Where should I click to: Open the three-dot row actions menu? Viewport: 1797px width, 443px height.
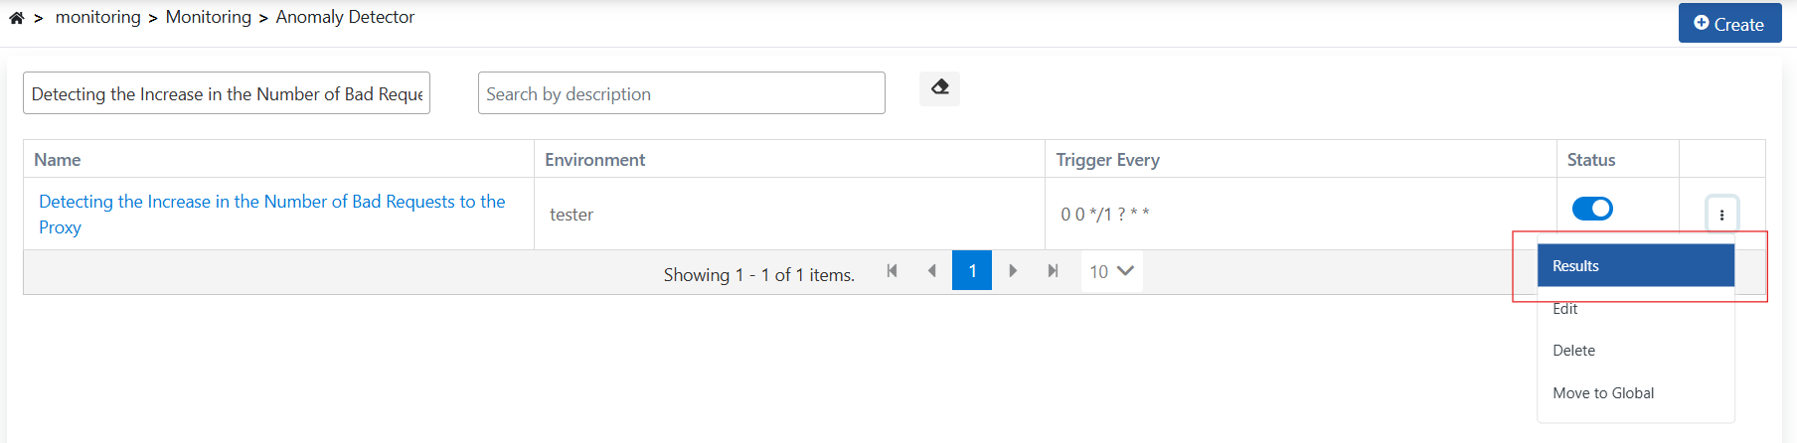(1721, 214)
